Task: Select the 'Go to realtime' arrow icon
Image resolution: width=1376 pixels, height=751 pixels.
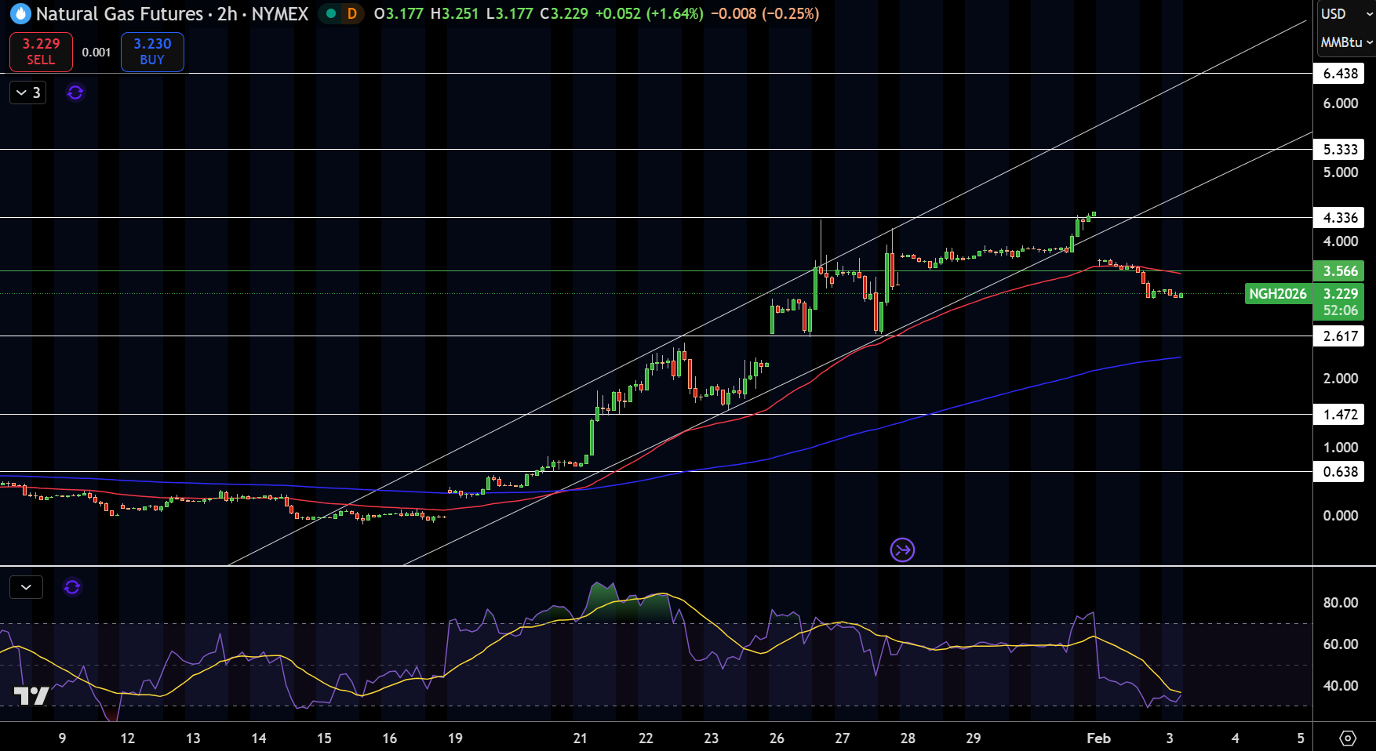Action: (902, 550)
